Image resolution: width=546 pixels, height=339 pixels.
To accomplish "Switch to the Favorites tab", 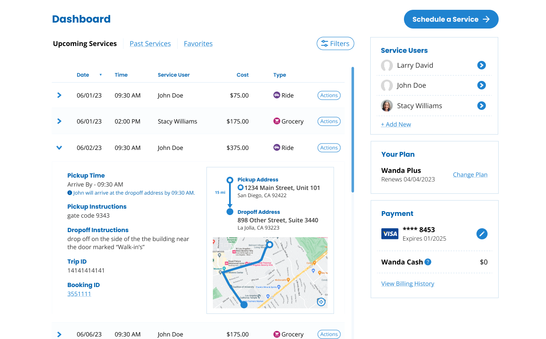I will point(198,43).
